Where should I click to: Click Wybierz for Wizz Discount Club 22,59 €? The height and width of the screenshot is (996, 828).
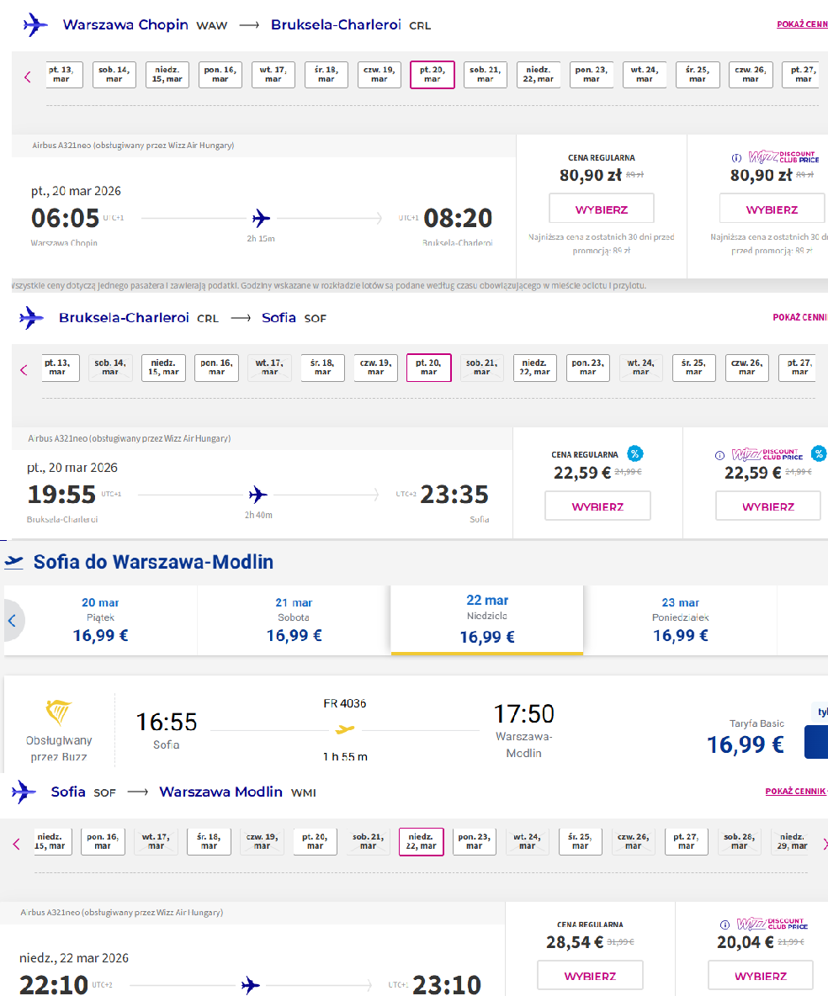(768, 506)
